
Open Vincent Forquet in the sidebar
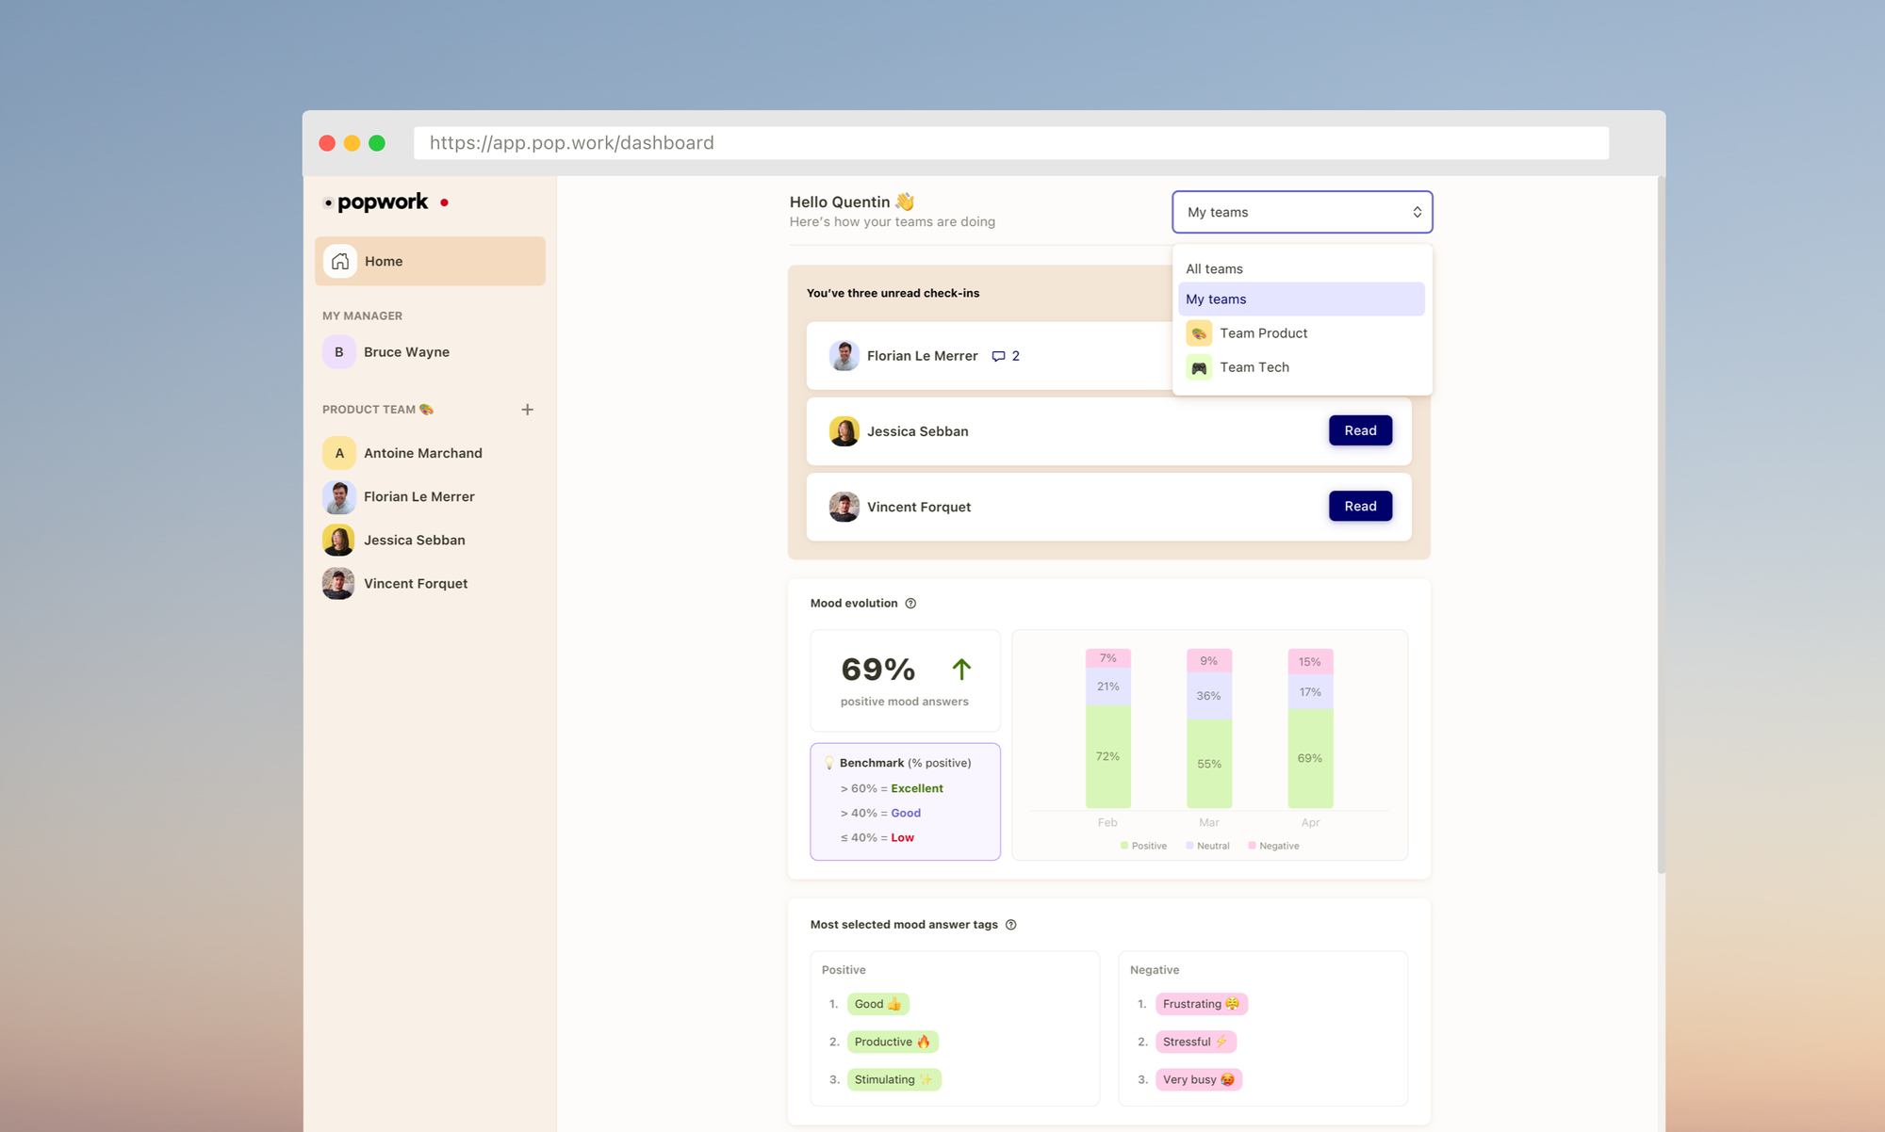coord(415,584)
